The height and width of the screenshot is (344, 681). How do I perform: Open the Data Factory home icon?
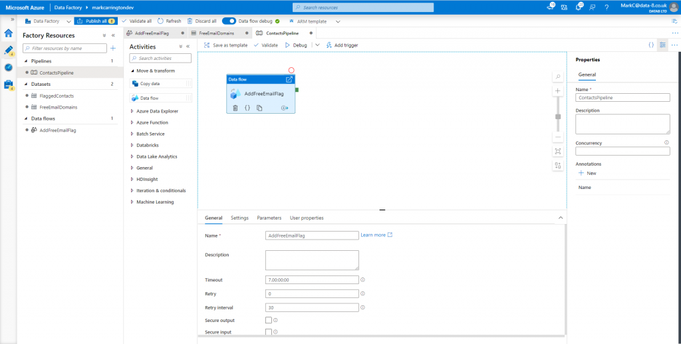[x=8, y=33]
